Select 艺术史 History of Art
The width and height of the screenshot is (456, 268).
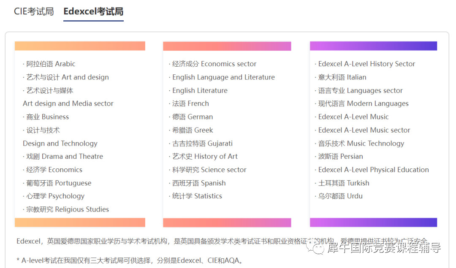click(x=205, y=157)
